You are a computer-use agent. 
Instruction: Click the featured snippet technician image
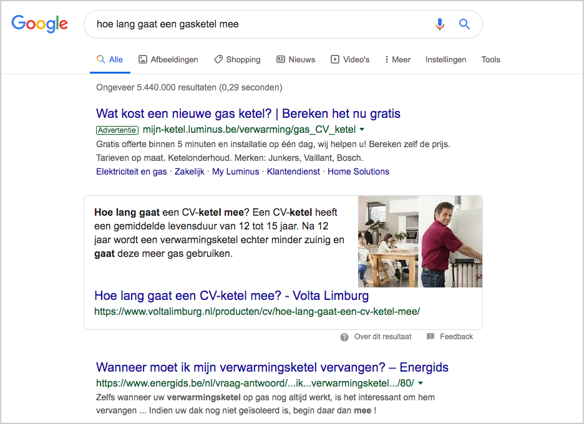click(420, 241)
